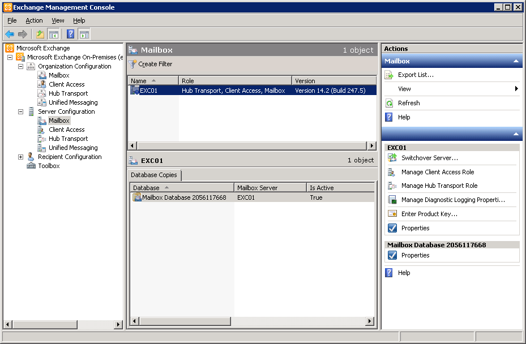
Task: Click the Forward arrow toolbar icon
Action: (x=23, y=34)
